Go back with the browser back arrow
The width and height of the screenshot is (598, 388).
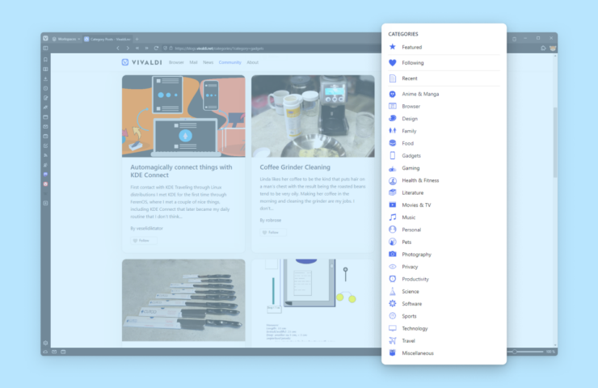coord(118,48)
